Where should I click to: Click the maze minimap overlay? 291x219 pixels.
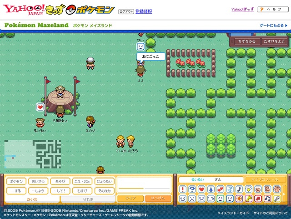point(33,154)
